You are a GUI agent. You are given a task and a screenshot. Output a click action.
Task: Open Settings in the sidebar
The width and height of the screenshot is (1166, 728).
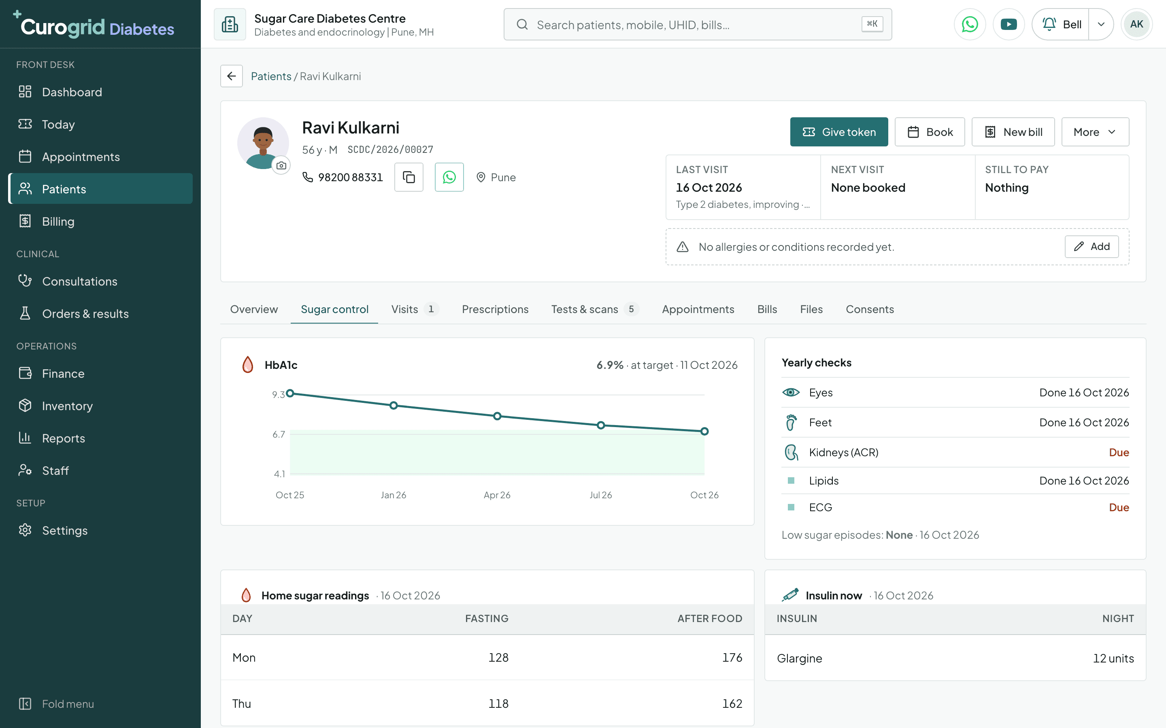click(100, 530)
